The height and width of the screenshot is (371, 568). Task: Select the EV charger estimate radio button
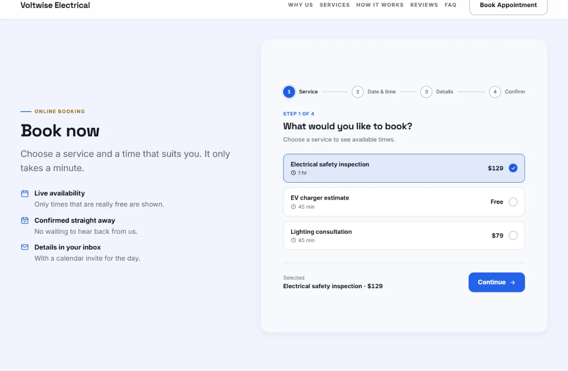513,202
